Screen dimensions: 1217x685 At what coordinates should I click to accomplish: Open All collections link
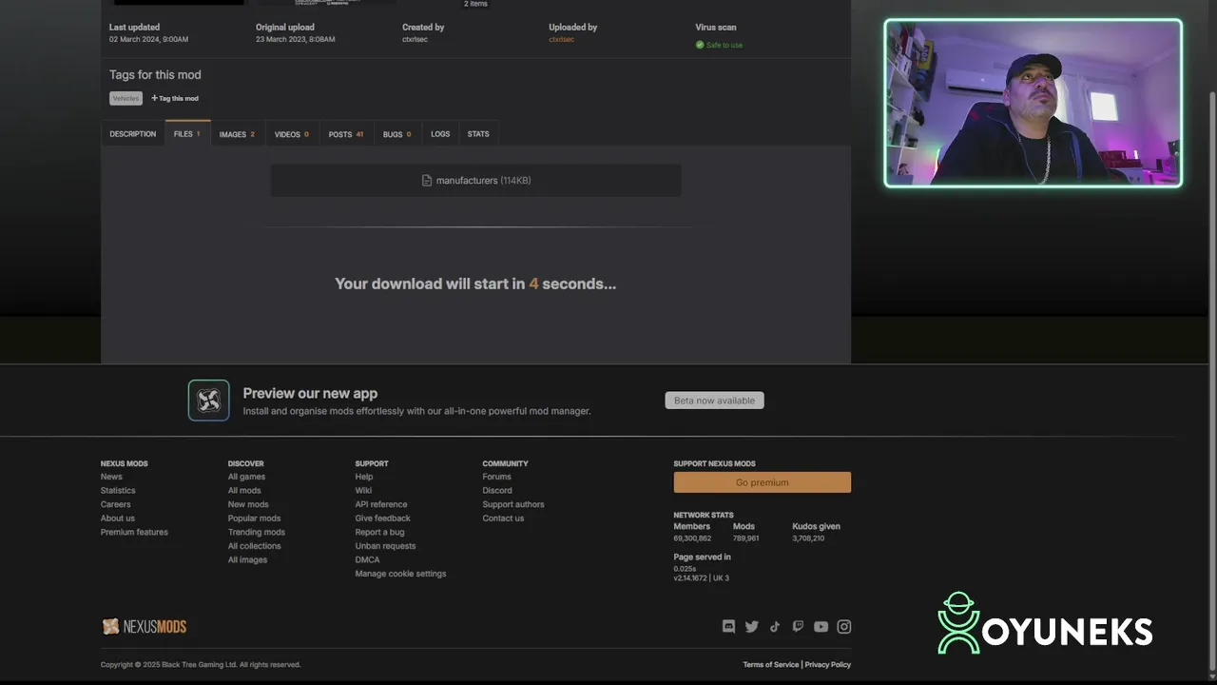255,546
